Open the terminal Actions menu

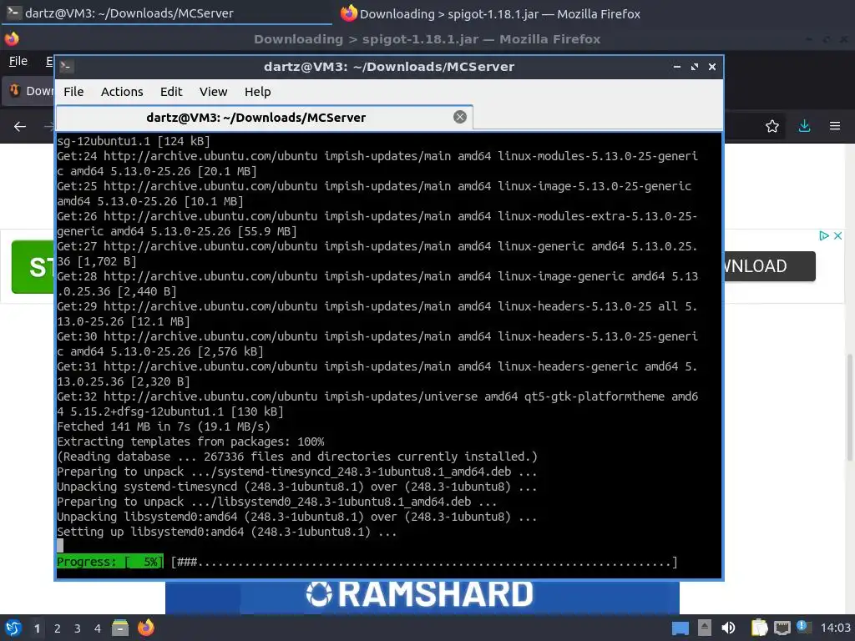coord(122,92)
